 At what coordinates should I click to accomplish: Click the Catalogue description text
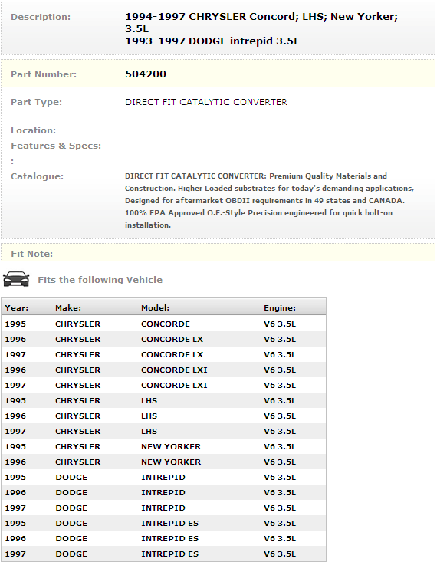click(269, 201)
